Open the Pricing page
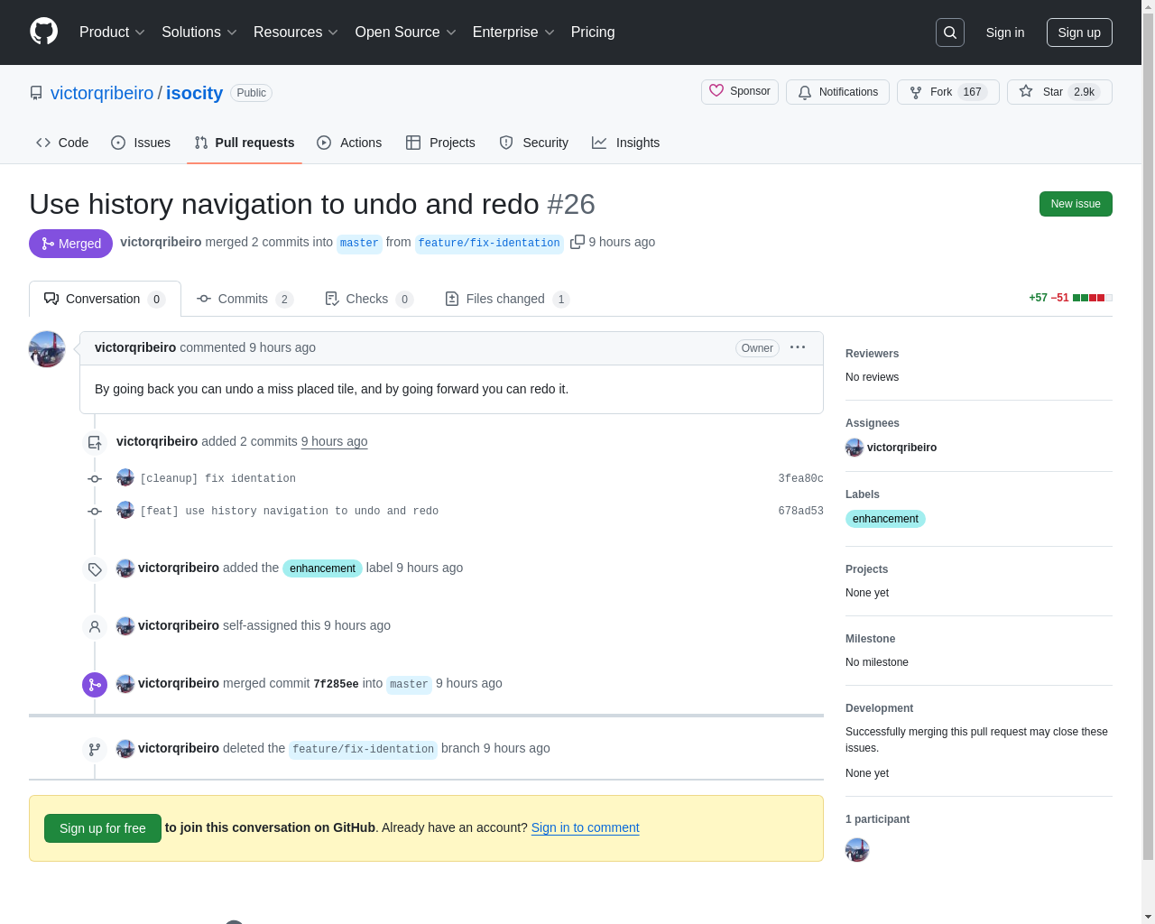Screen dimensions: 1155x924 click(x=593, y=32)
